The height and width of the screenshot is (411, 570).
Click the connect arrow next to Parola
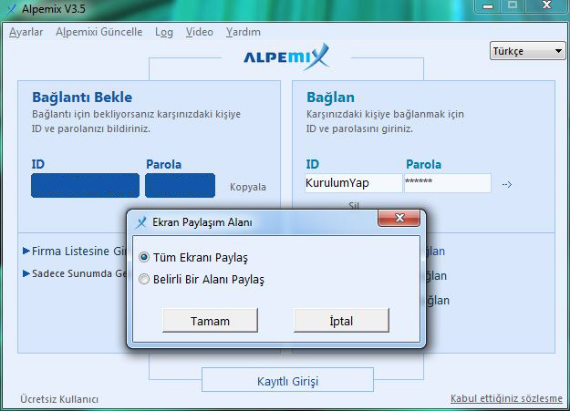(507, 185)
